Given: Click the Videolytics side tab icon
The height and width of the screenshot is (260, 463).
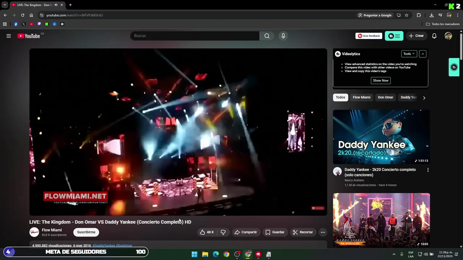Looking at the screenshot, I should (x=454, y=67).
